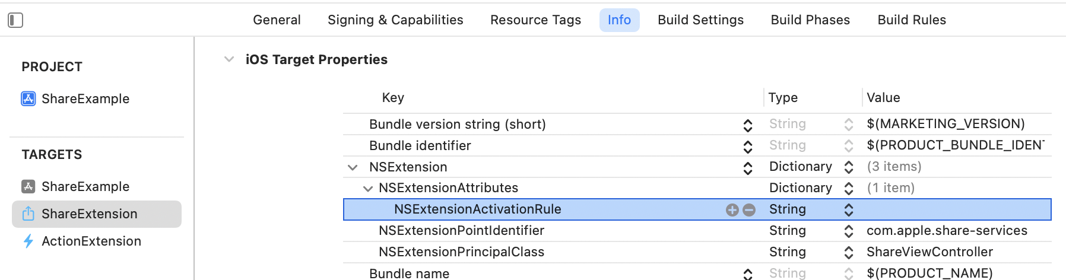Open the Bundle identifier key popup
1066x280 pixels.
[x=748, y=147]
